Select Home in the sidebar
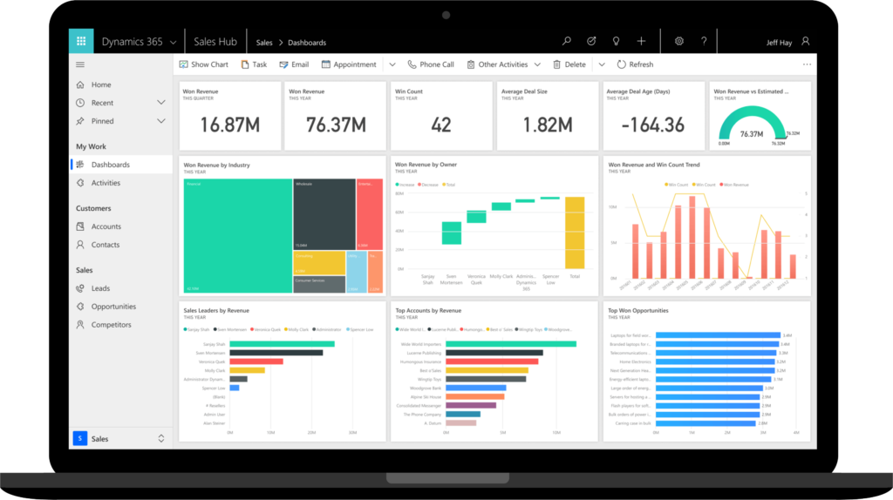893x500 pixels. [120, 84]
